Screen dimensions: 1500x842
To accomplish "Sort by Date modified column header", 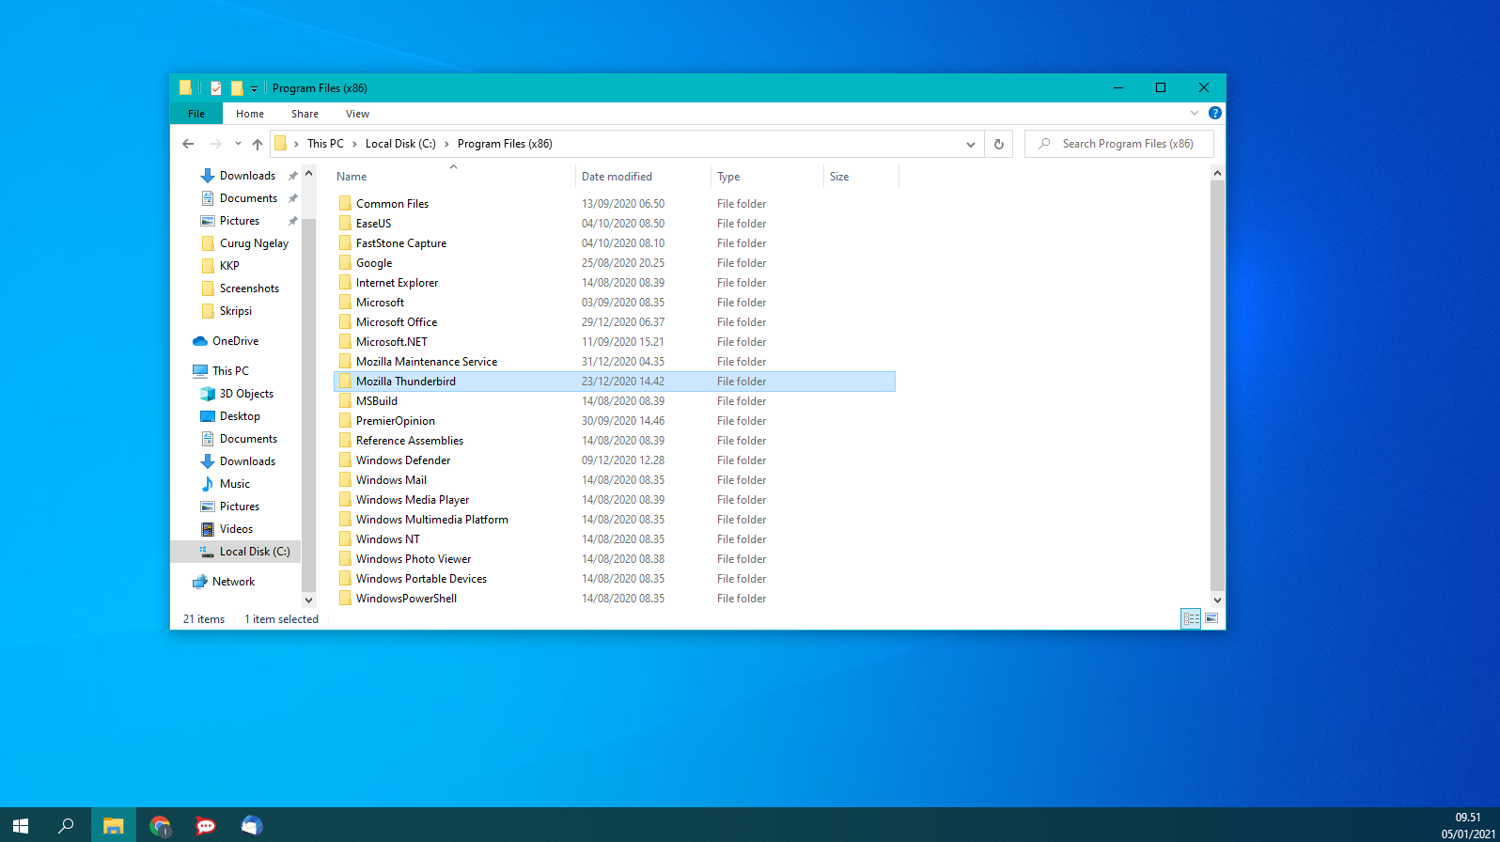I will [643, 176].
